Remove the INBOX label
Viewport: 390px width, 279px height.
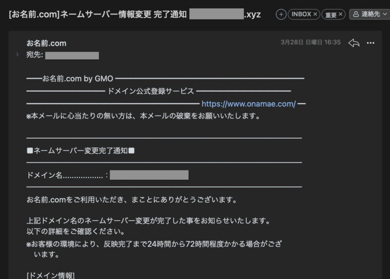point(315,14)
